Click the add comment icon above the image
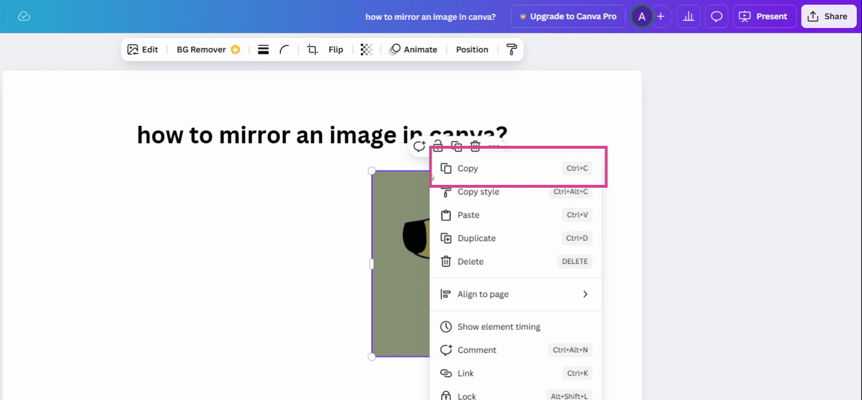Viewport: 862px width, 400px height. click(419, 146)
